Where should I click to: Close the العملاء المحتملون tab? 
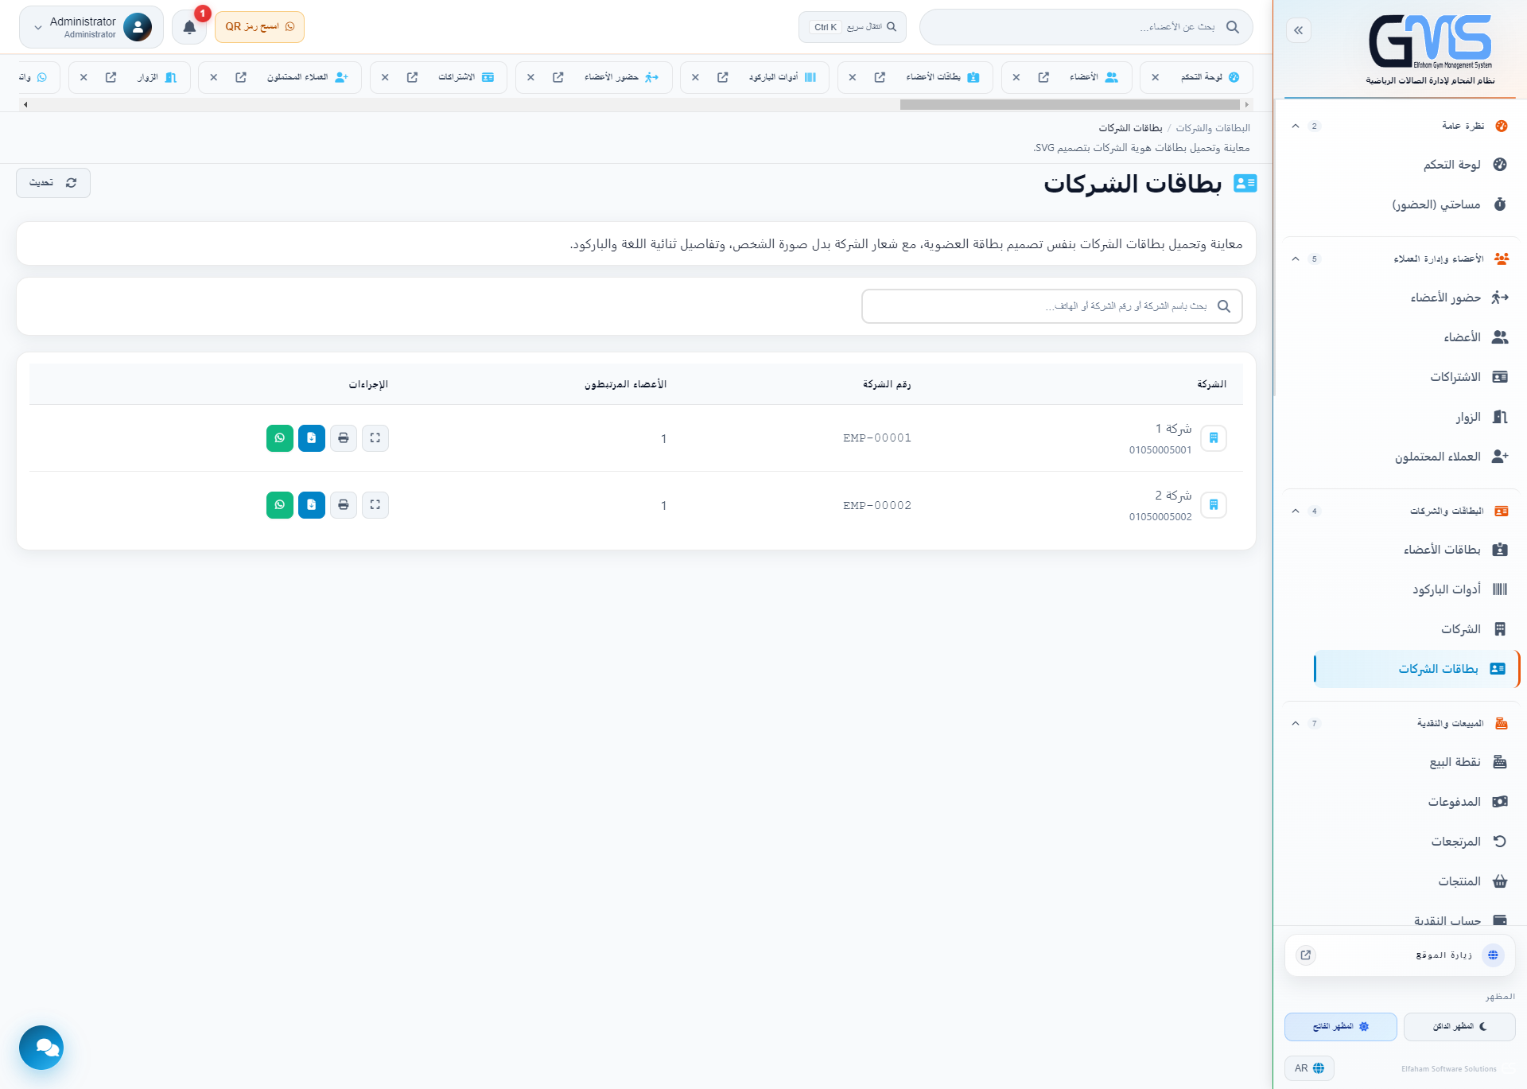coord(214,77)
